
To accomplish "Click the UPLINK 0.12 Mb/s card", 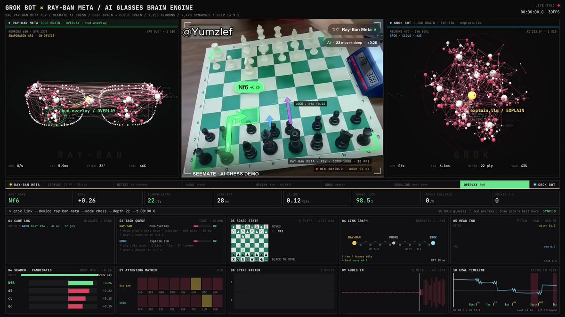I will pos(317,198).
